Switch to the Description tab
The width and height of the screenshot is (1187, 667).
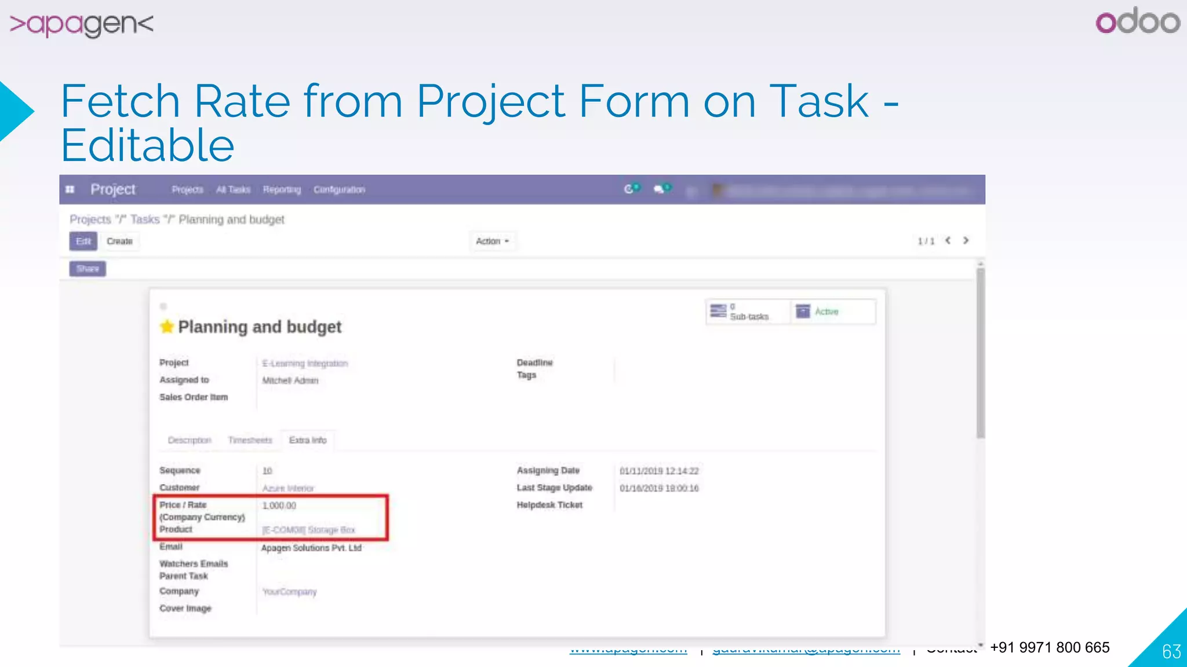tap(190, 441)
